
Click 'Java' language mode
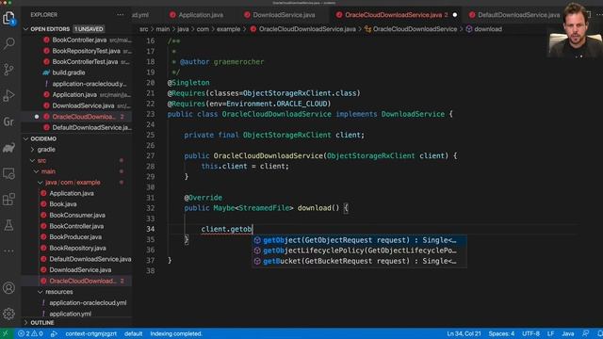[x=567, y=333]
